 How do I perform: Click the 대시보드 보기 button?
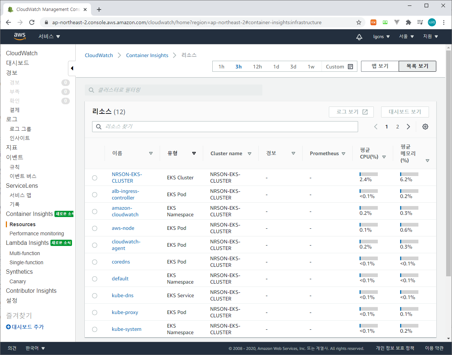[x=405, y=112]
